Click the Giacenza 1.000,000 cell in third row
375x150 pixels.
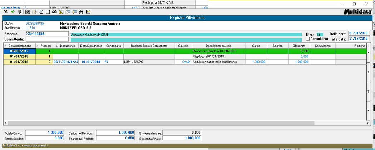pyautogui.click(x=300, y=62)
